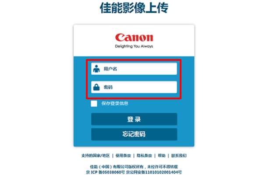This screenshot has width=263, height=175.
Task: Open the 联系我们 contact us link
Action: tap(179, 156)
